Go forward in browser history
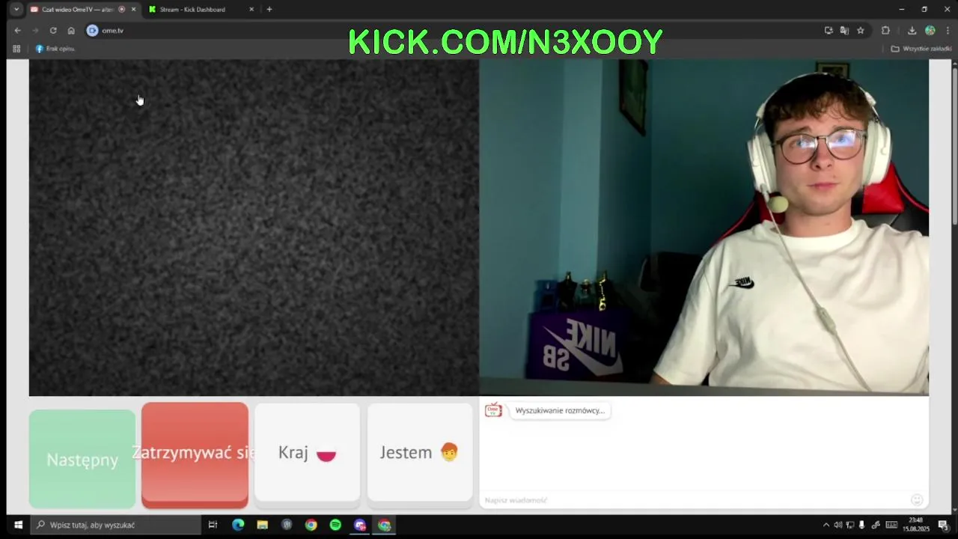 pyautogui.click(x=35, y=31)
